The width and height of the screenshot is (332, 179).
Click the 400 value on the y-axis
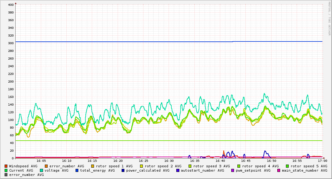[x=11, y=5]
